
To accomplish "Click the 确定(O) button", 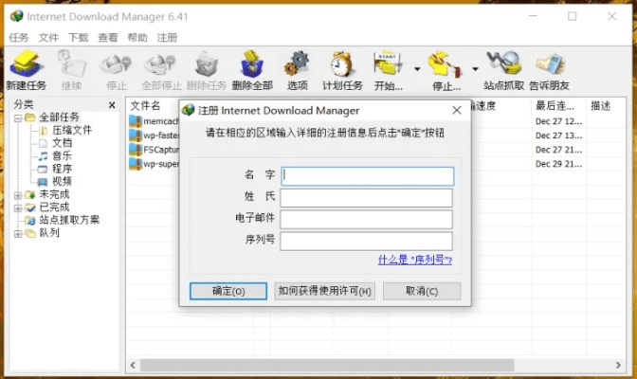I will [x=228, y=291].
